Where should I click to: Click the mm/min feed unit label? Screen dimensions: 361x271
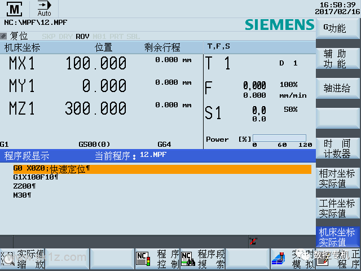pyautogui.click(x=293, y=95)
